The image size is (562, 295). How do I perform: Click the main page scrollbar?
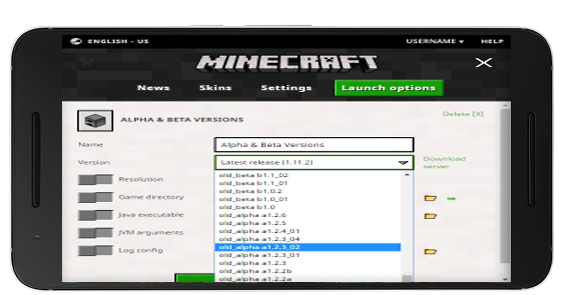tap(504, 187)
